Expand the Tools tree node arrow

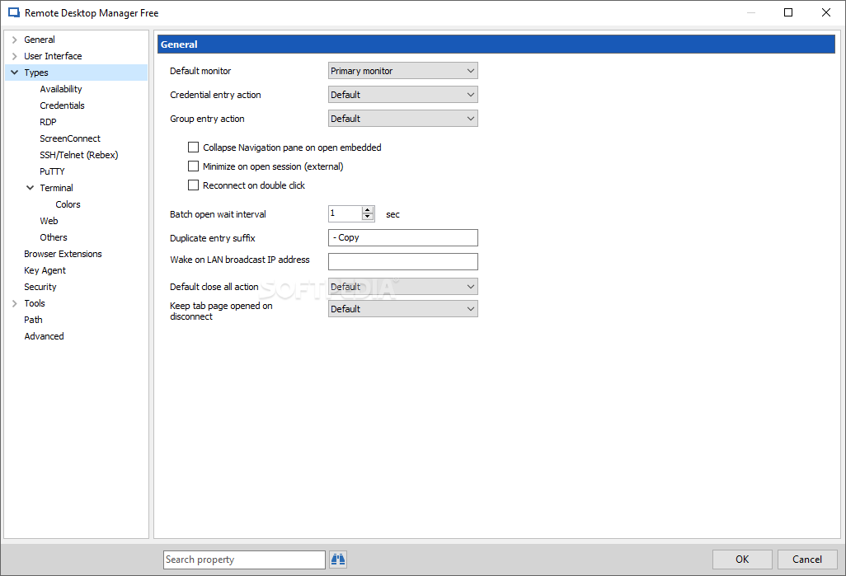pyautogui.click(x=15, y=303)
